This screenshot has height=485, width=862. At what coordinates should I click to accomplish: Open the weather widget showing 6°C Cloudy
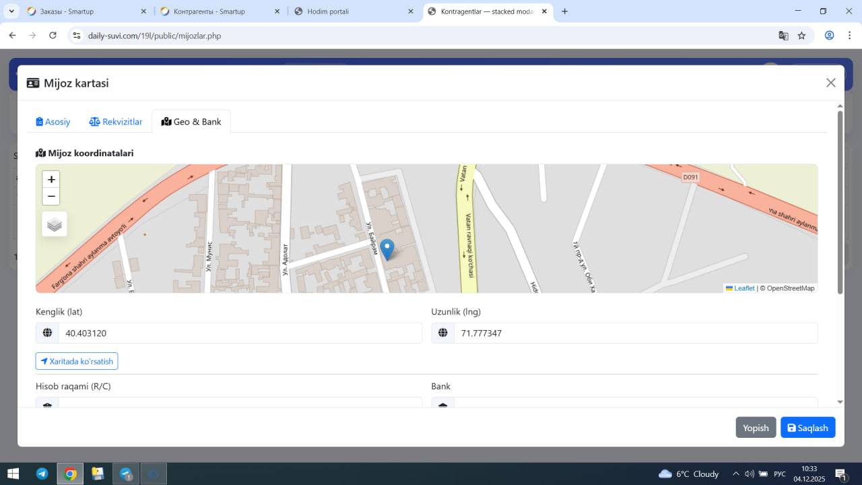tap(688, 474)
